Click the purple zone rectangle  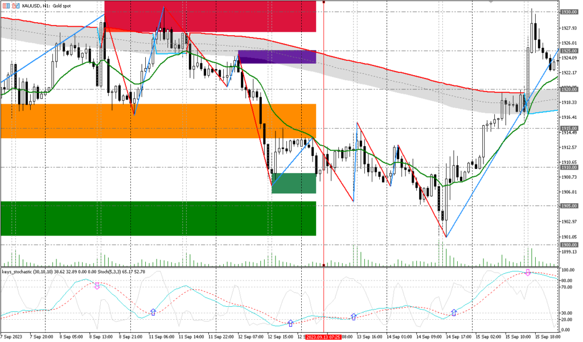[277, 57]
